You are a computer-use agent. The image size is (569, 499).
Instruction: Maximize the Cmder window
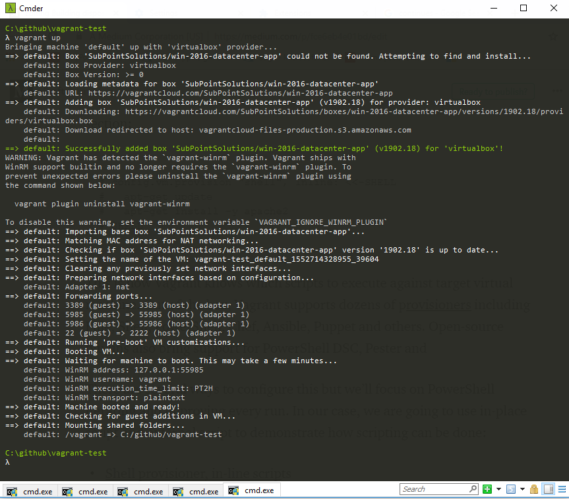pos(524,8)
